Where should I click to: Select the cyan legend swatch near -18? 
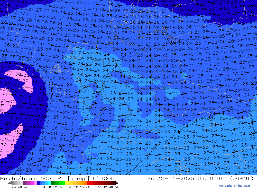(x=49, y=183)
